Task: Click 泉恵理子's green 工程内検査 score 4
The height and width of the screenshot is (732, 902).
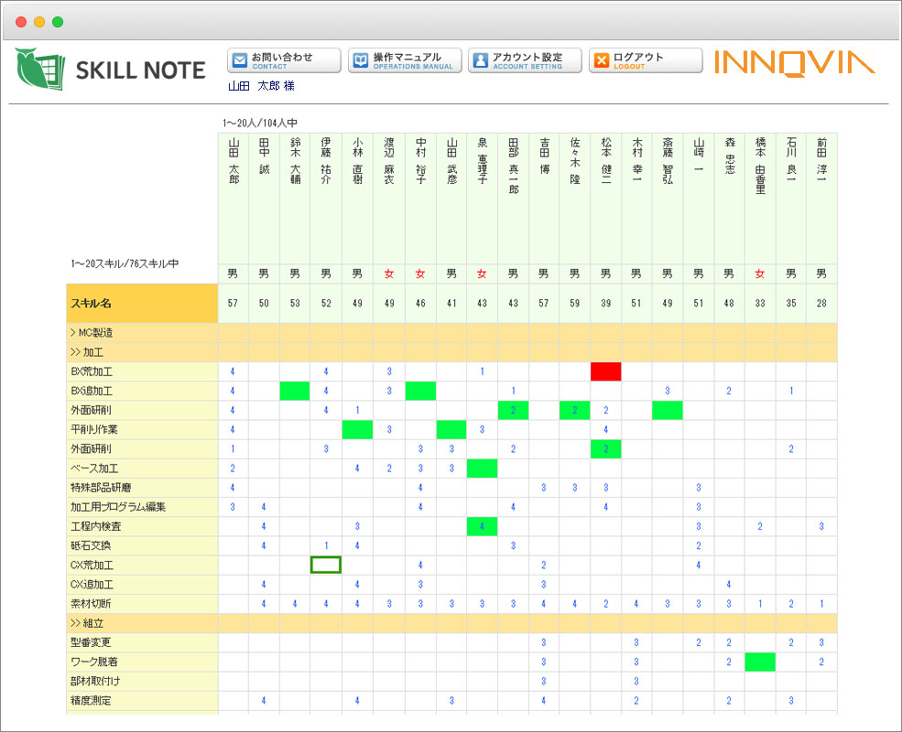Action: [x=481, y=526]
